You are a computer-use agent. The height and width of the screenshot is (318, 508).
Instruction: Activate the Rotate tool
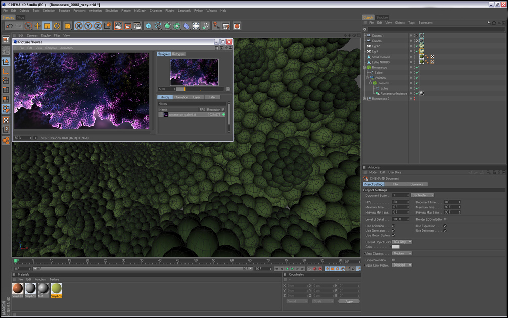click(57, 26)
